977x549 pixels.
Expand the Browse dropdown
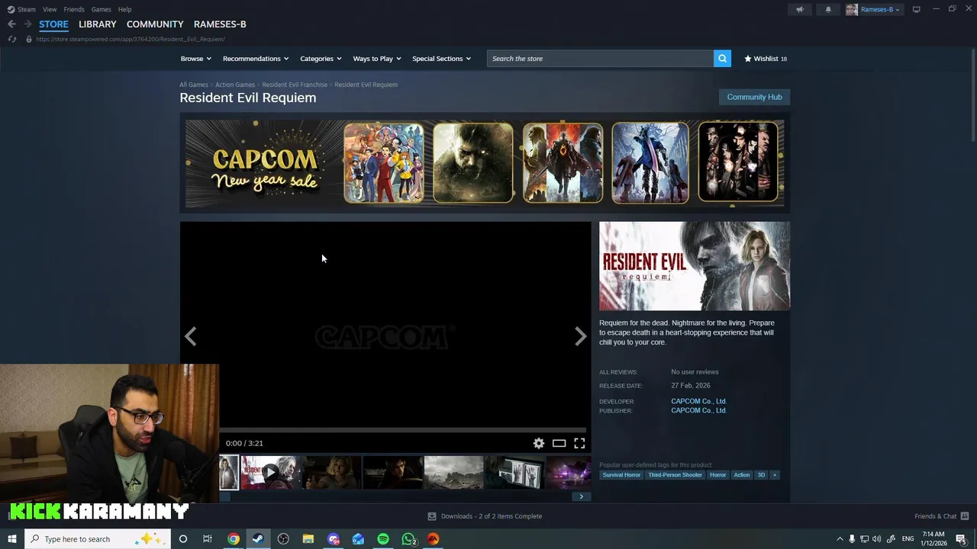196,59
